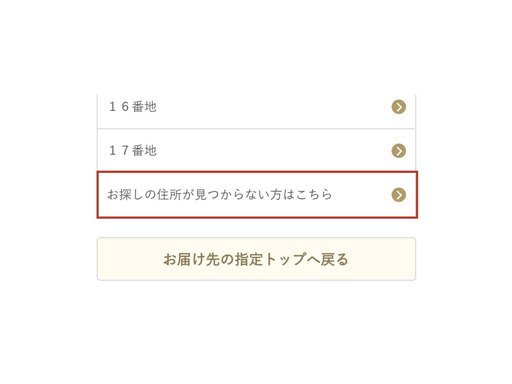
Task: Go to 17番地 using its right-side chevron
Action: pyautogui.click(x=398, y=151)
